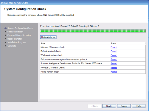Click the blue arrow current-step indicator
This screenshot has width=149, height=111.
point(5,28)
